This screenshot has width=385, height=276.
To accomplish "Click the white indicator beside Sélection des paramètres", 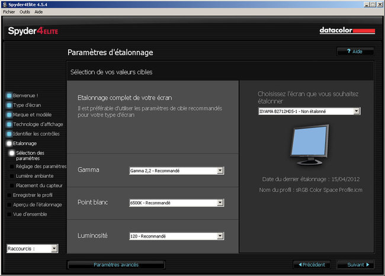I will point(11,153).
